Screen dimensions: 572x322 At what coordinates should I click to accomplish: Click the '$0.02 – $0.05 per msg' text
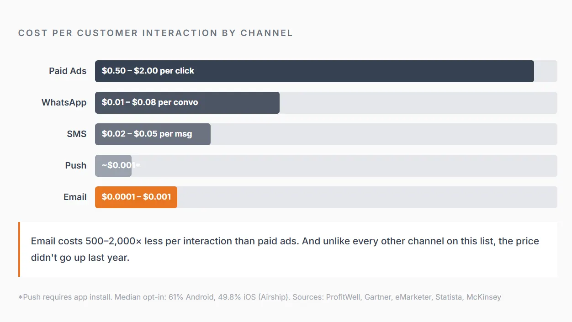(147, 134)
